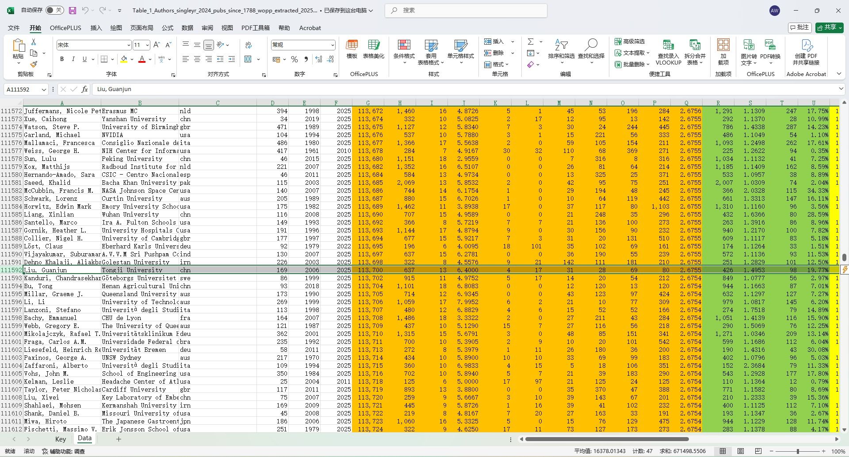Open the font name dropdown (宋体)
The width and height of the screenshot is (849, 457).
click(128, 45)
